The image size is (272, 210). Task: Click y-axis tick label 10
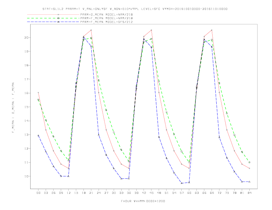[26, 176]
